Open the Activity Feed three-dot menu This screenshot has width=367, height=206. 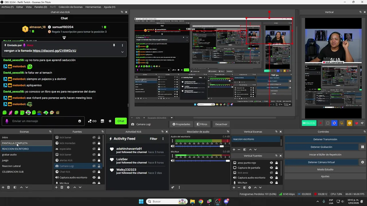click(x=163, y=139)
